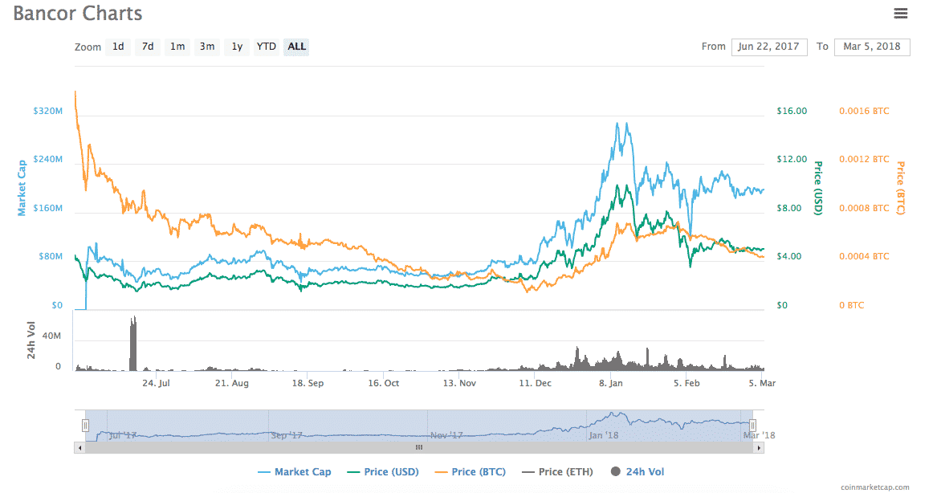Choose the 3m zoom option
The image size is (937, 493).
tap(207, 47)
